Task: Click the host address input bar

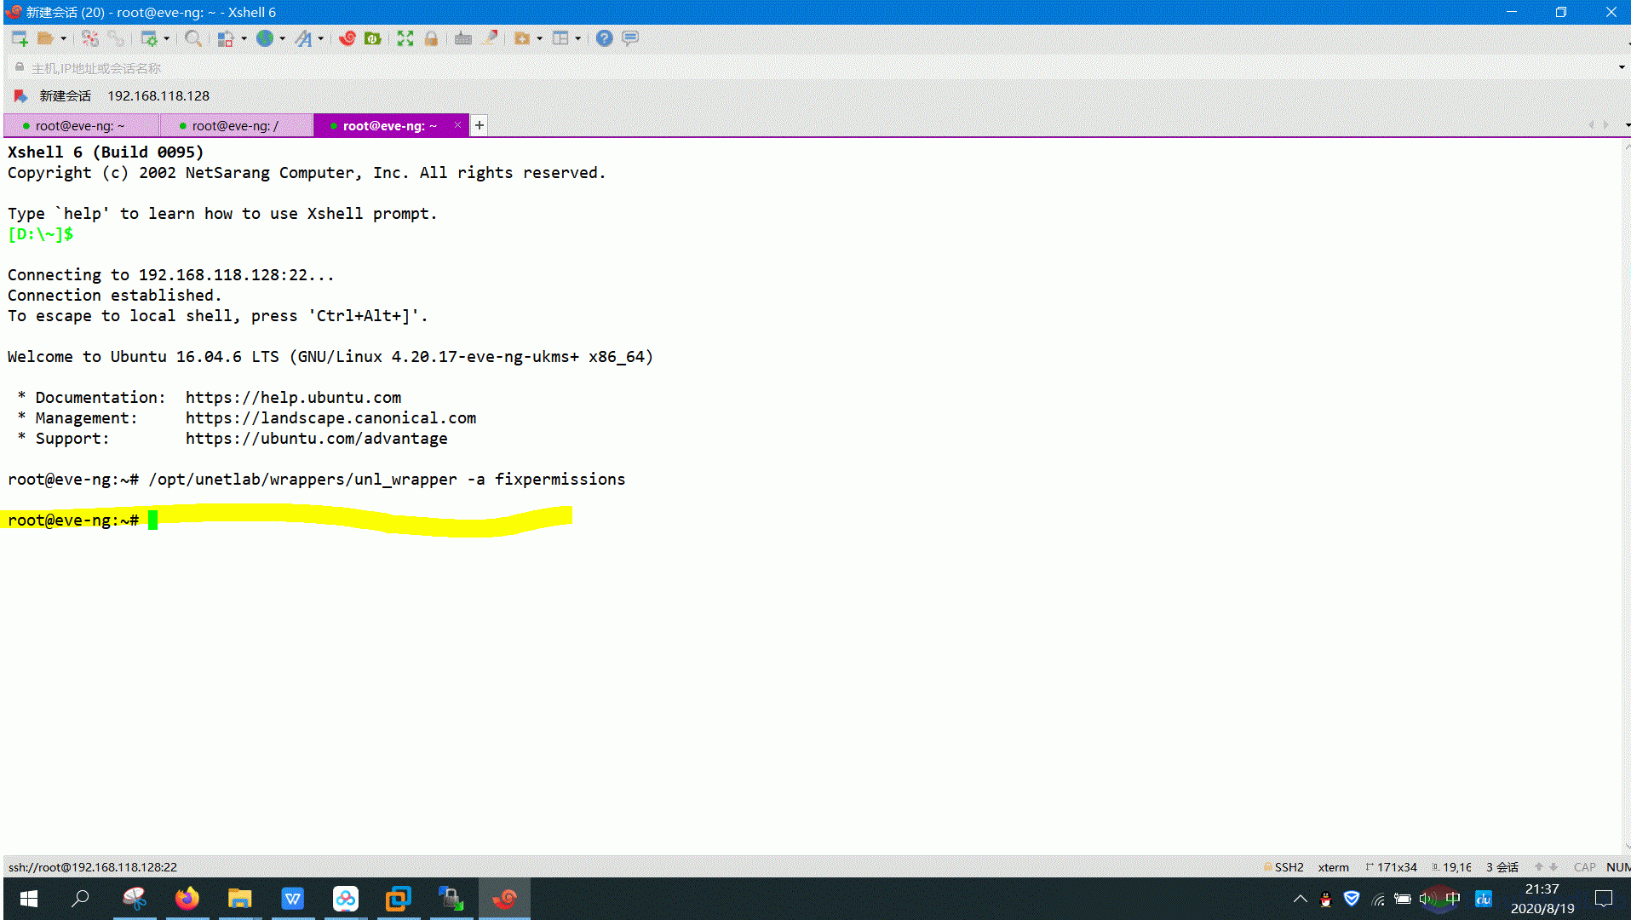Action: point(809,68)
